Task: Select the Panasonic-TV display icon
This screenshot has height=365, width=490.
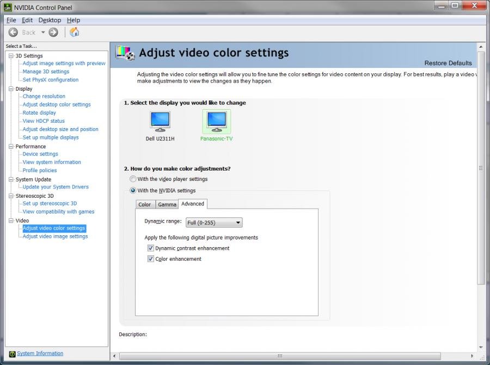Action: coord(217,122)
